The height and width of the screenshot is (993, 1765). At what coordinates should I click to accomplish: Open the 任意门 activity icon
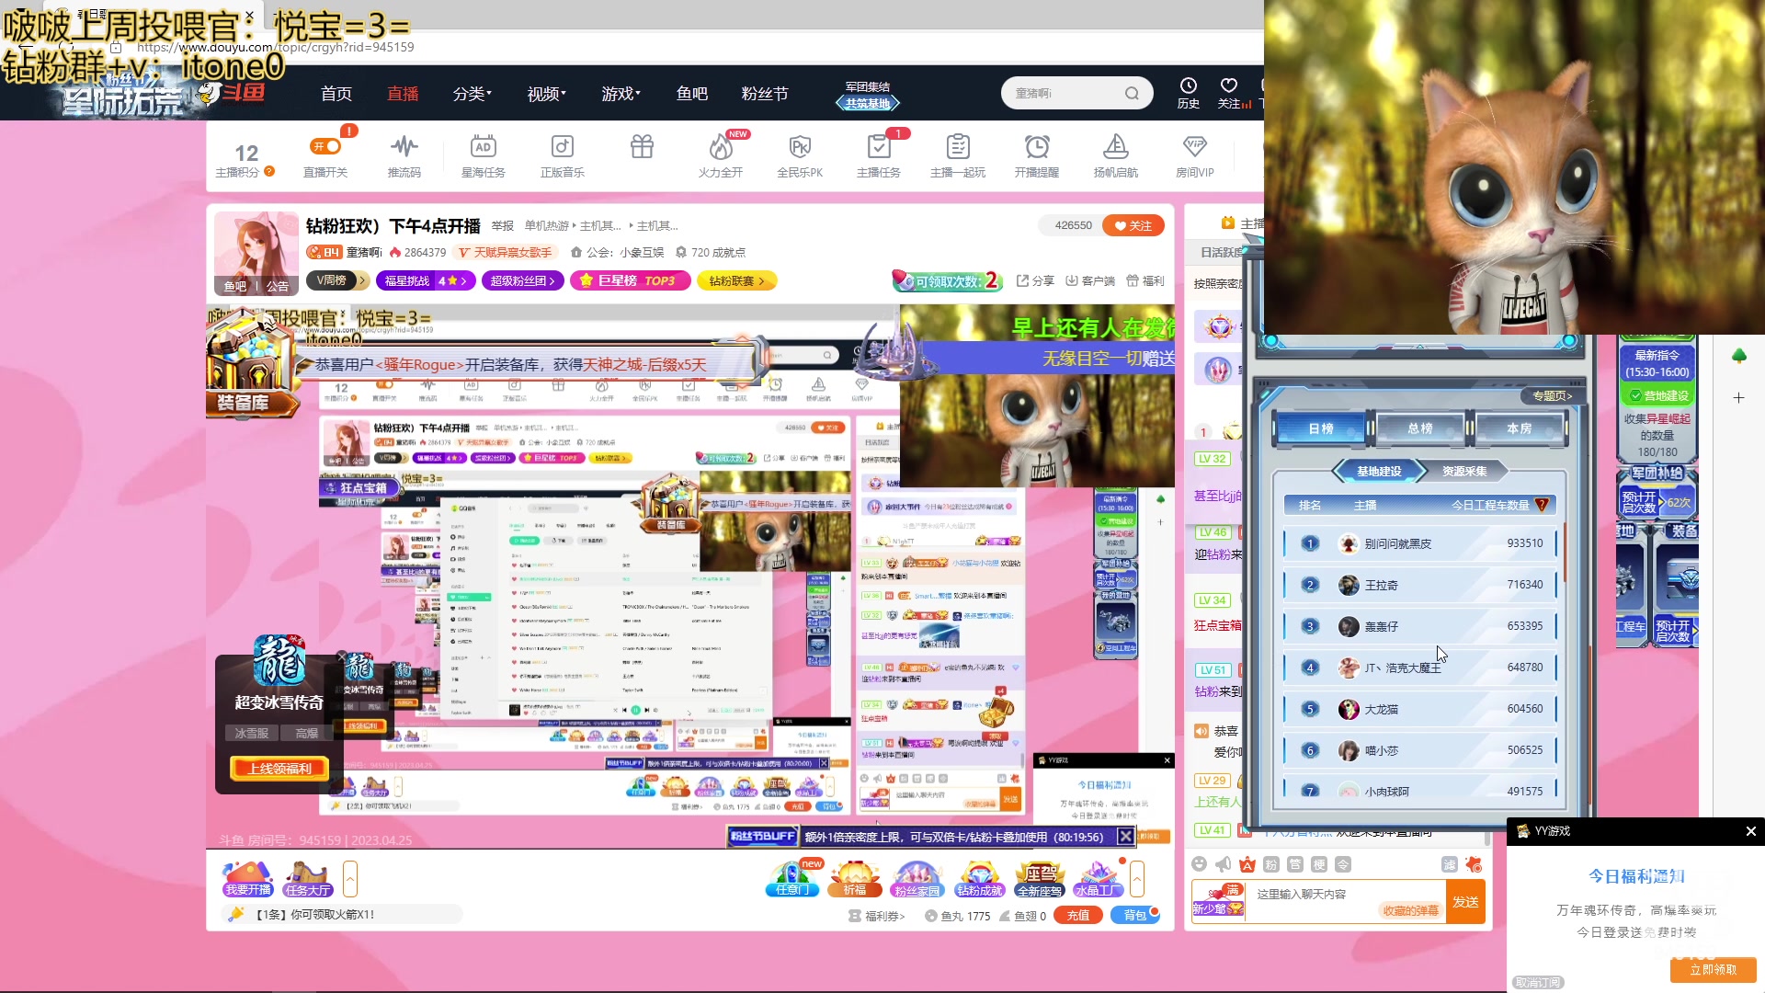coord(792,879)
